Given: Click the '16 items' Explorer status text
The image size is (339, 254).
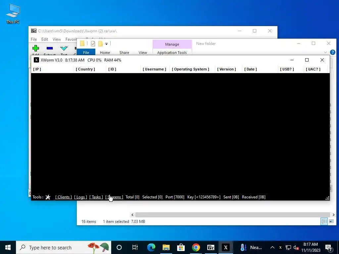Looking at the screenshot, I should tap(89, 221).
